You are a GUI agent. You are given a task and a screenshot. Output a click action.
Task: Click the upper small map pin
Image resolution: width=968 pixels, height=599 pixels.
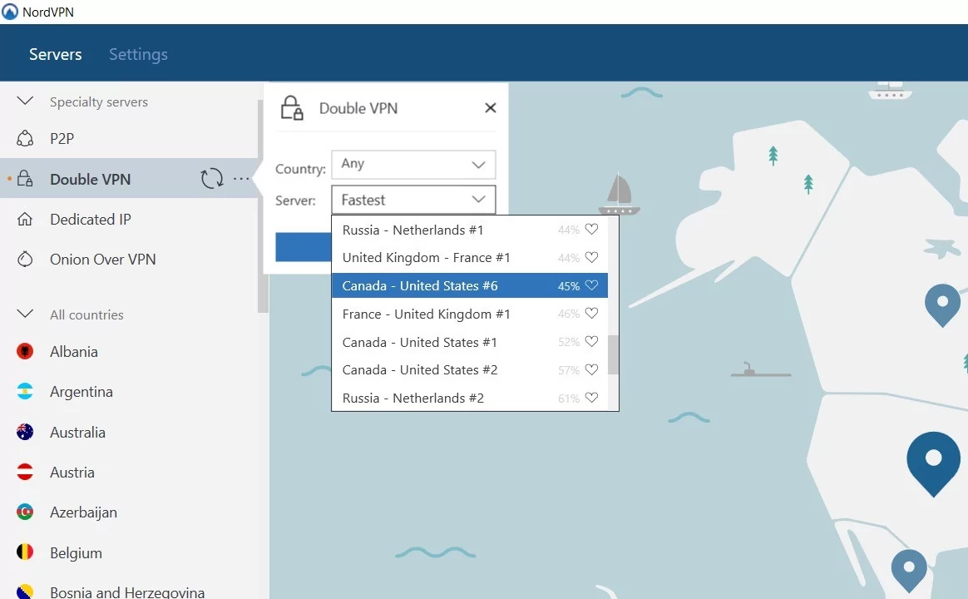942,305
